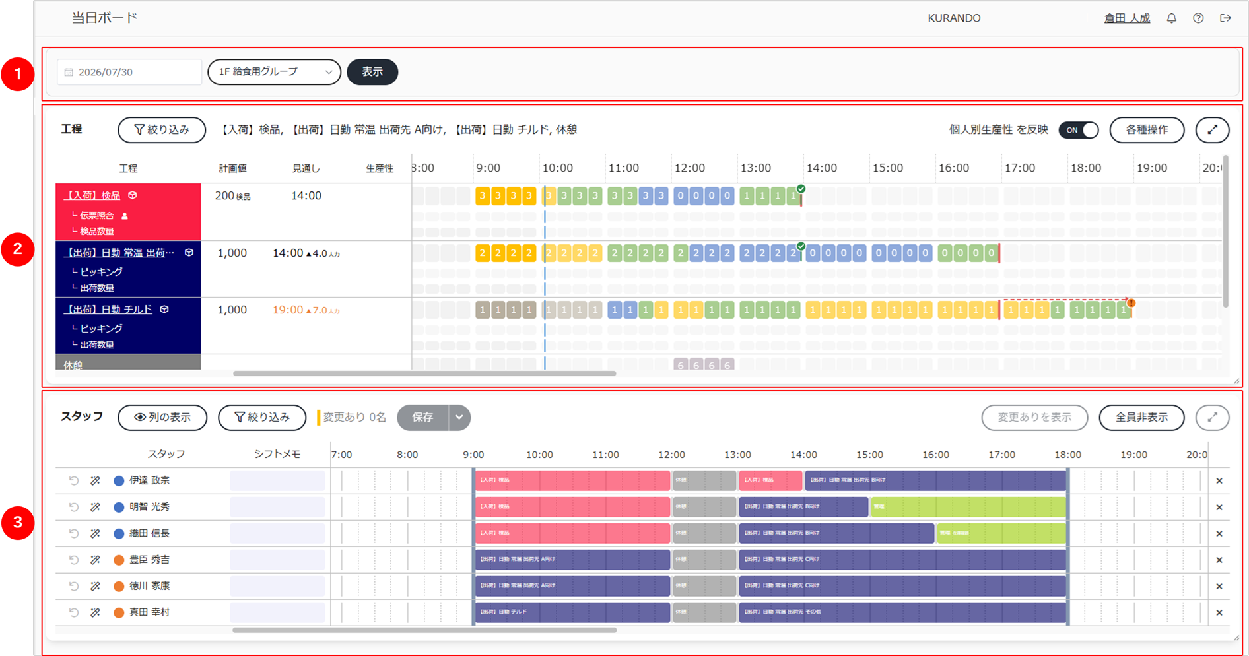Click the logout icon in header

point(1225,18)
